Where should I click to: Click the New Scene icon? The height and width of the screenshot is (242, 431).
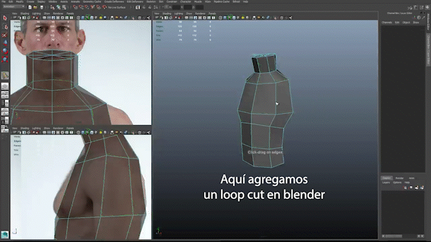point(30,7)
